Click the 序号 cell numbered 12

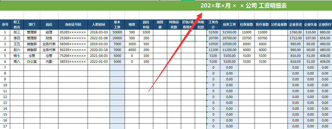click(x=5, y=97)
